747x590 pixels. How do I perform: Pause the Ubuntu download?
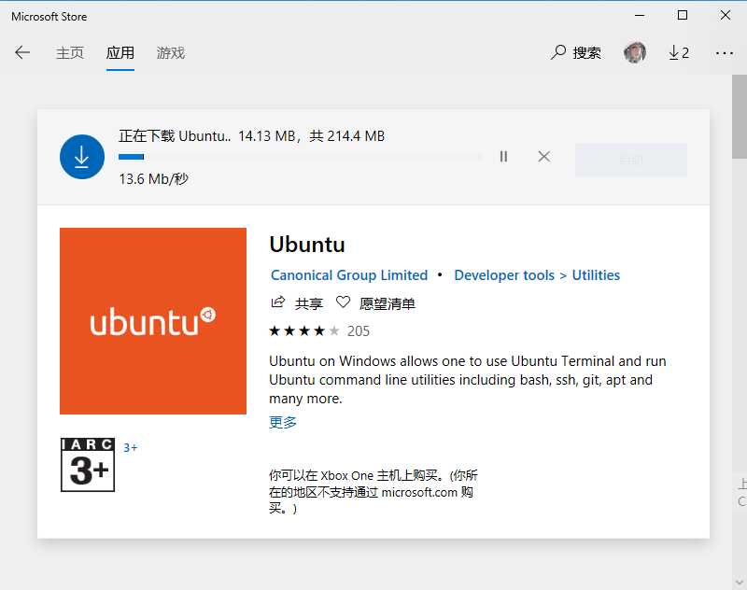503,156
